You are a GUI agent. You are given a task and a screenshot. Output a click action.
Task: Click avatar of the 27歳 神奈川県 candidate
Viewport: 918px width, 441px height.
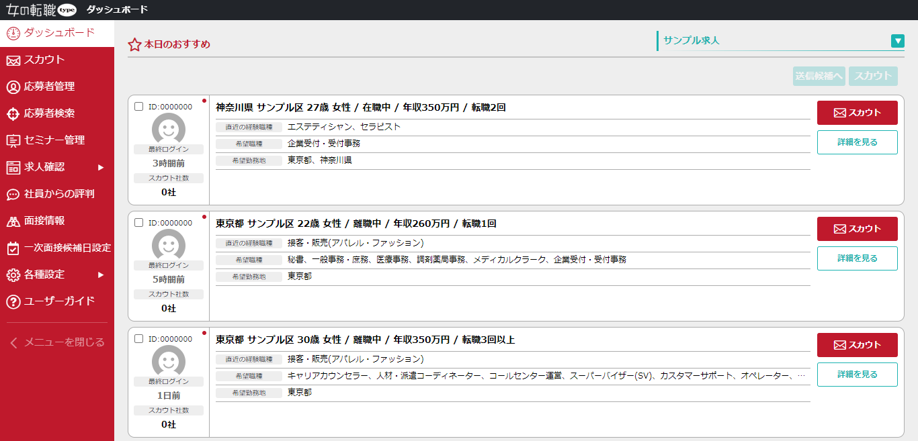tap(169, 130)
